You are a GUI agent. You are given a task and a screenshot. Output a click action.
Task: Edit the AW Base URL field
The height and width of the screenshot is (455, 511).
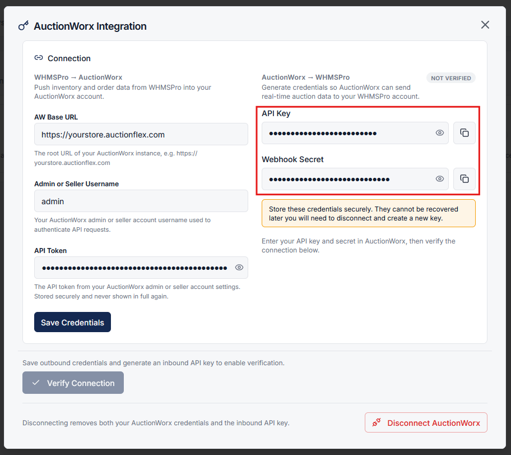pos(141,134)
